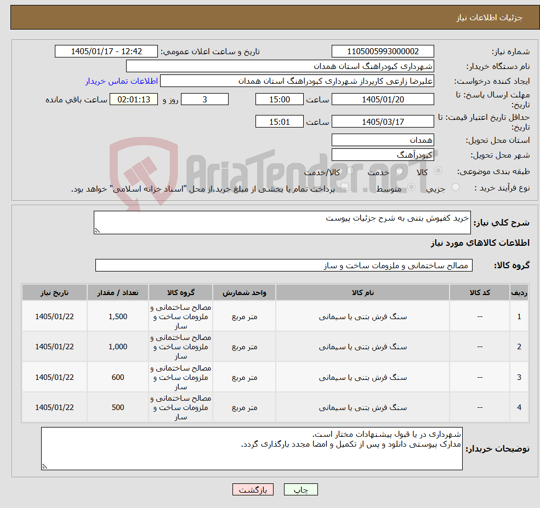Click the نام کالا column header
This screenshot has height=508, width=540.
click(x=362, y=292)
